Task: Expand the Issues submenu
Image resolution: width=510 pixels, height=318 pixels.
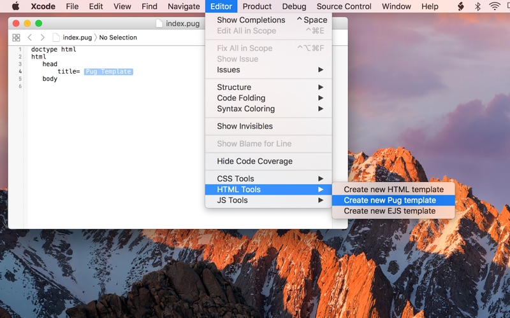Action: [x=268, y=70]
